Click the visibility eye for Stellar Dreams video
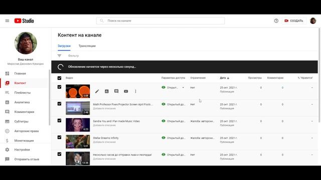This screenshot has height=180, width=321. 164,138
